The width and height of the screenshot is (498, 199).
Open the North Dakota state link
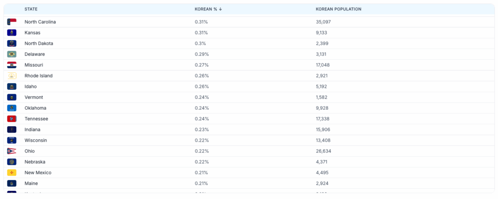click(38, 44)
